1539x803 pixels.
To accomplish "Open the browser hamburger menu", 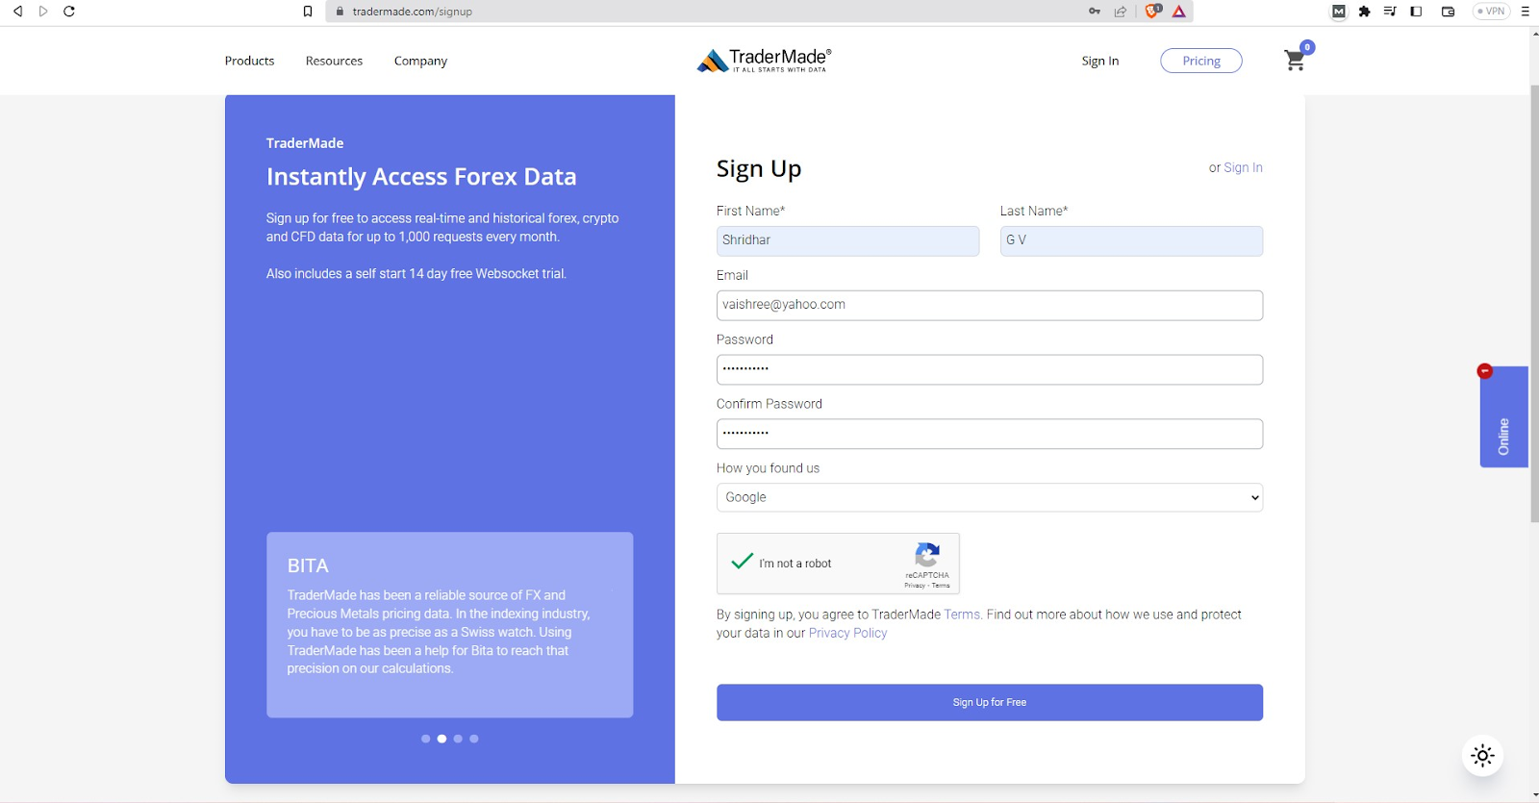I will click(x=1525, y=12).
